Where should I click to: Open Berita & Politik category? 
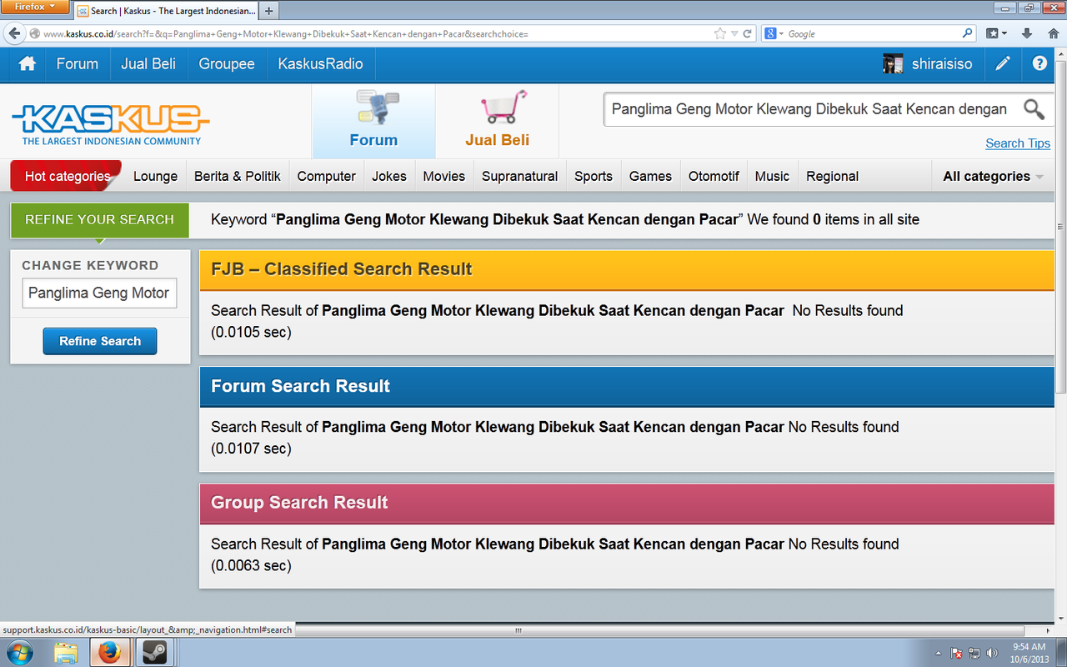(x=238, y=177)
